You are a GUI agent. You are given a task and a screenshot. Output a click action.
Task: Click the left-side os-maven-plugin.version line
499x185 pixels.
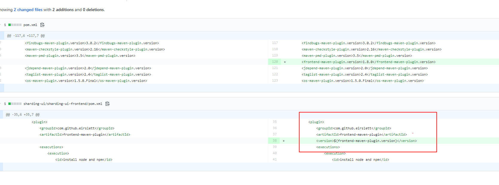(x=86, y=81)
